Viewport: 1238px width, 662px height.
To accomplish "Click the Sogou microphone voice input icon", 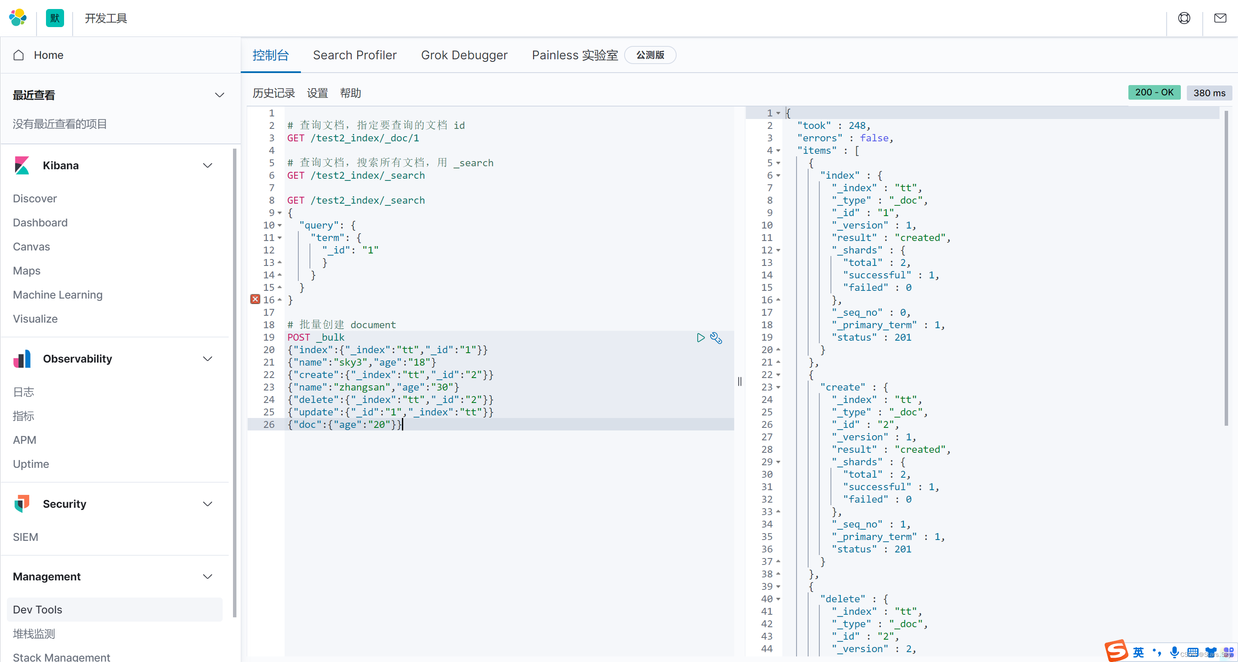I will 1174,652.
